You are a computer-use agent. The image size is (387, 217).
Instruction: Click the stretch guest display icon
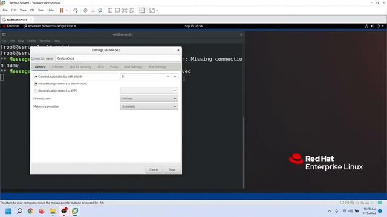pyautogui.click(x=152, y=10)
